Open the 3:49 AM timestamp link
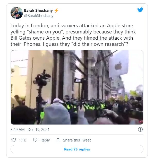This screenshot has width=154, height=160. click(x=18, y=129)
